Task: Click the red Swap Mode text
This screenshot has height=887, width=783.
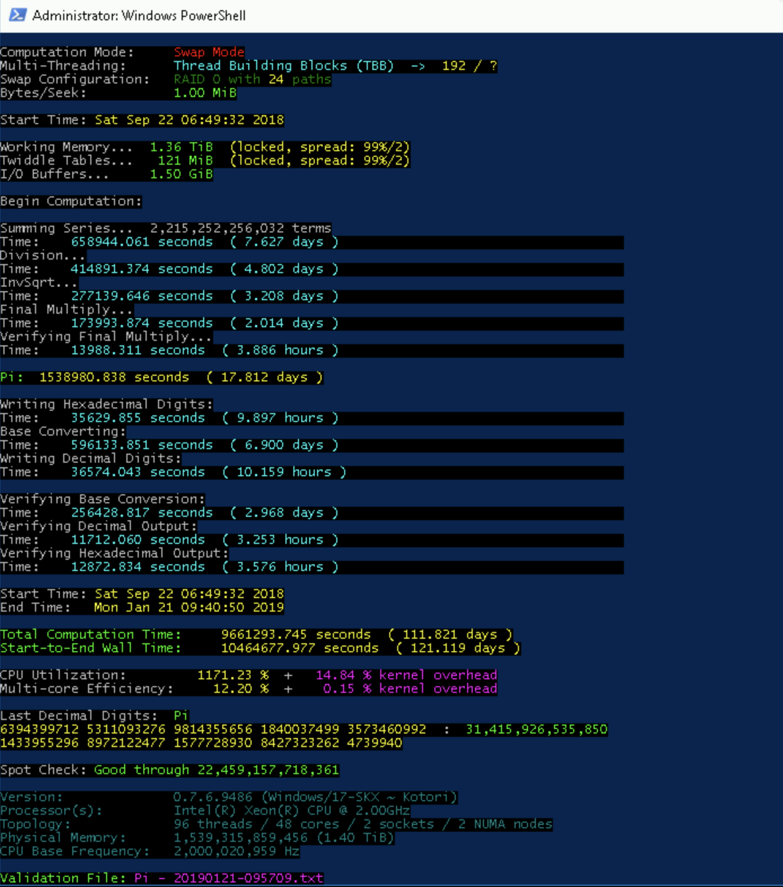Action: pos(209,52)
